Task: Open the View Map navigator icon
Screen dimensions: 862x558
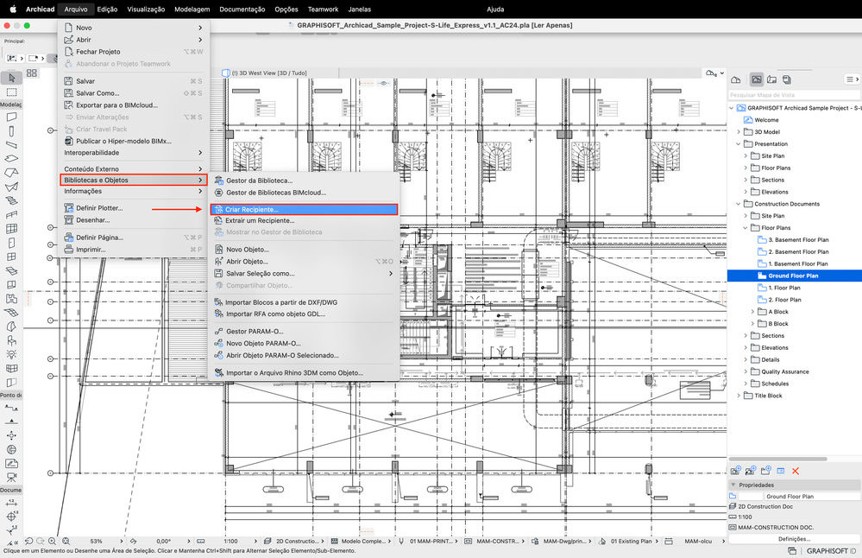Action: (x=757, y=79)
